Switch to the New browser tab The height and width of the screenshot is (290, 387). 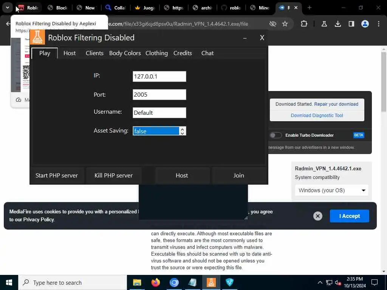click(x=87, y=8)
